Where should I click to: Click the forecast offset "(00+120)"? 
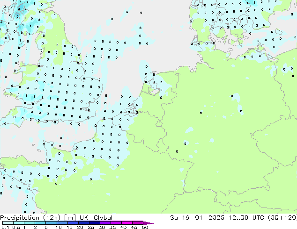[x=282, y=218]
